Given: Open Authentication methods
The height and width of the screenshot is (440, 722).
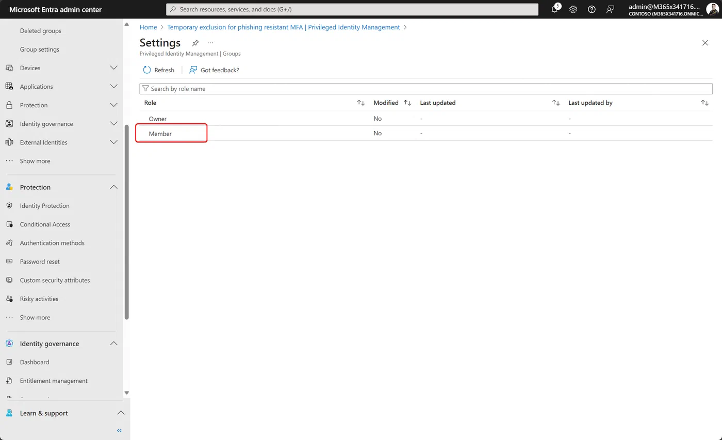Looking at the screenshot, I should (x=52, y=243).
